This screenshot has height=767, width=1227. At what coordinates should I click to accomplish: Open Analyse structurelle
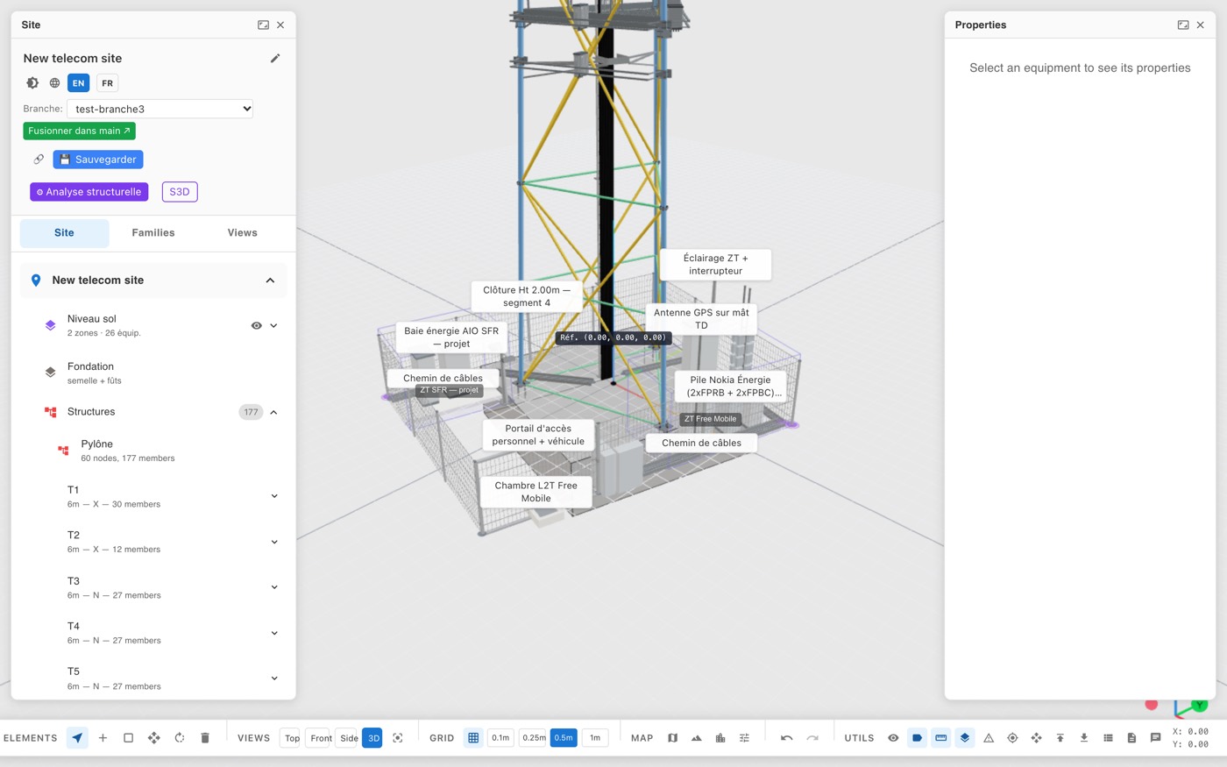pos(89,192)
